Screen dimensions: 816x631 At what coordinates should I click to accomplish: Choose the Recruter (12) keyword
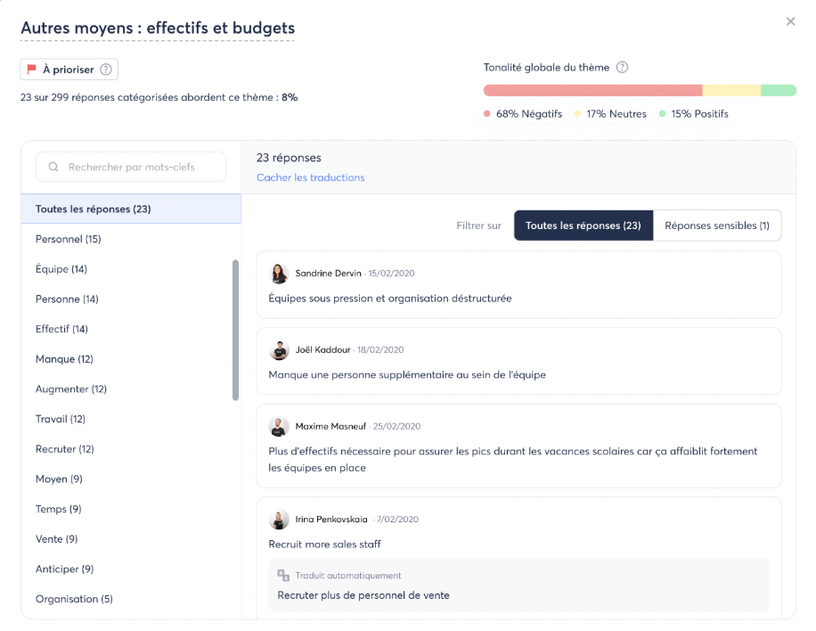click(x=64, y=449)
